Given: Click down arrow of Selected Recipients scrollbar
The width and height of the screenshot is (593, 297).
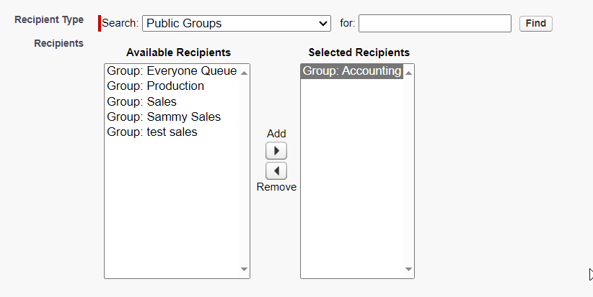Looking at the screenshot, I should (x=408, y=269).
